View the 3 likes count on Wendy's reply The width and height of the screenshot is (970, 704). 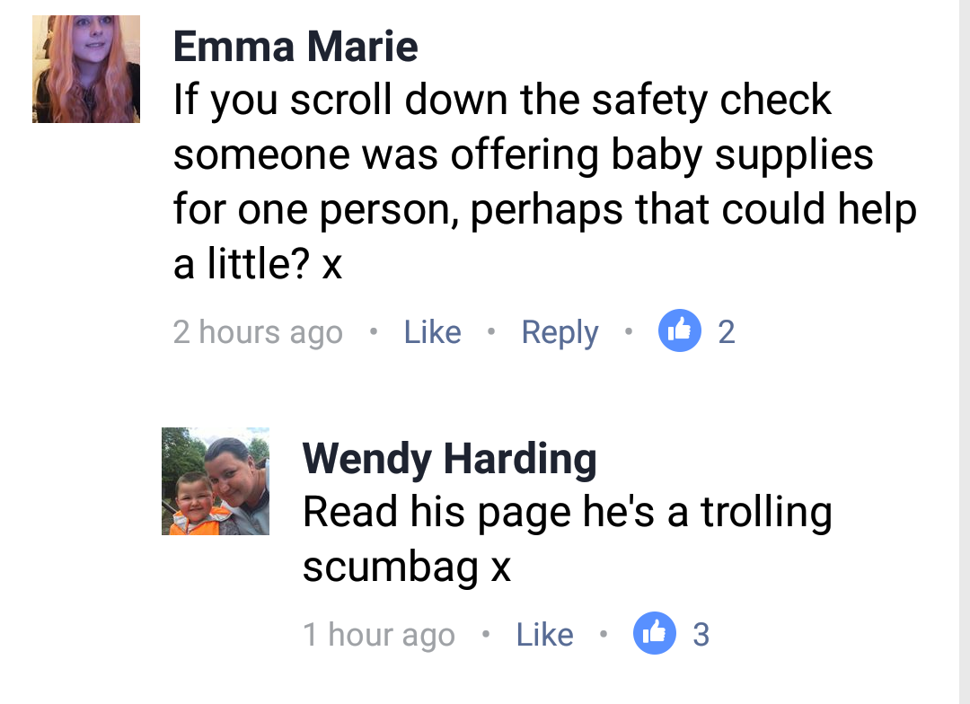[701, 635]
